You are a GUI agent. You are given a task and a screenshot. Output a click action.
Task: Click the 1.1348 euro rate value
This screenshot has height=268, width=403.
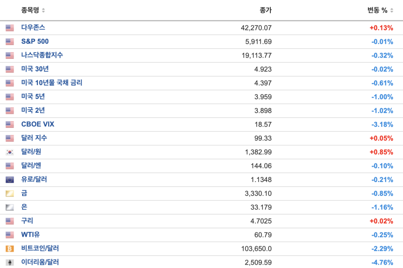point(261,180)
